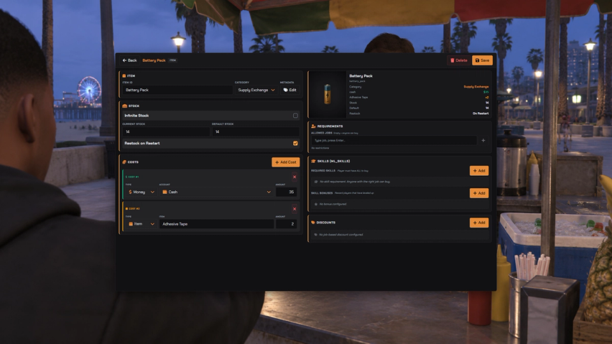Click the Adhesive Tape item field
The image size is (612, 344).
point(216,224)
